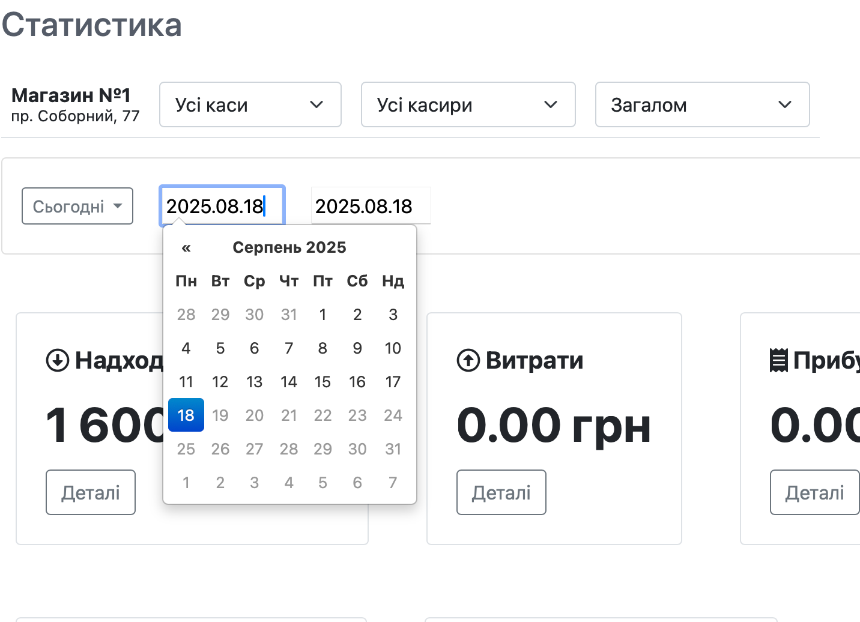This screenshot has width=860, height=622.
Task: Select August 18 in the calendar
Action: [186, 415]
